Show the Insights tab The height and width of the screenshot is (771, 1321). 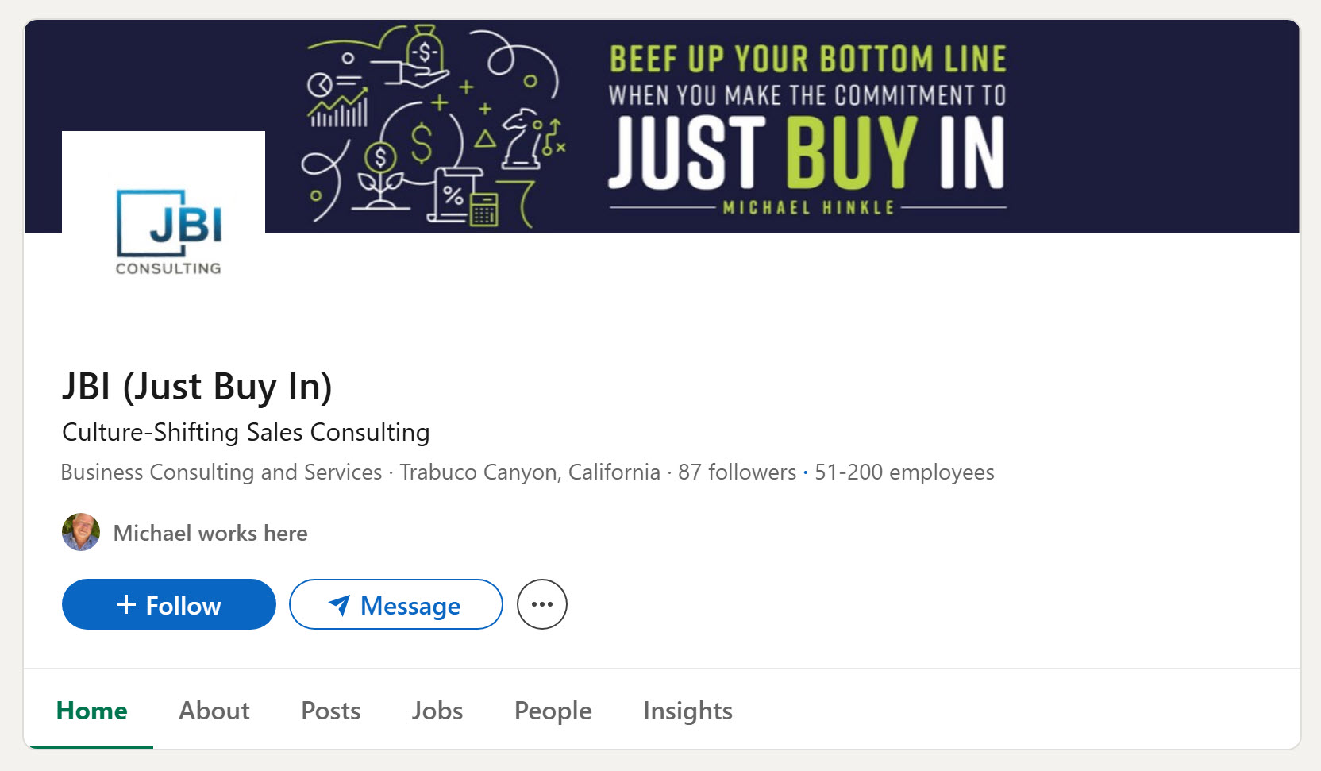tap(687, 711)
